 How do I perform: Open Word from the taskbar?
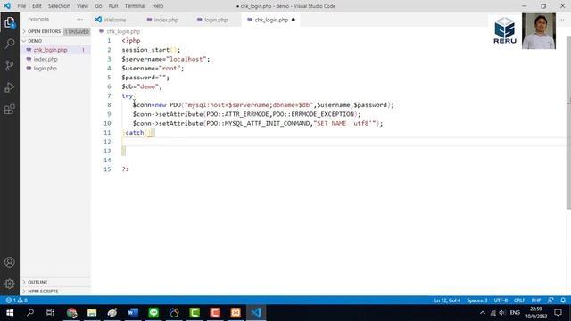pos(133,313)
